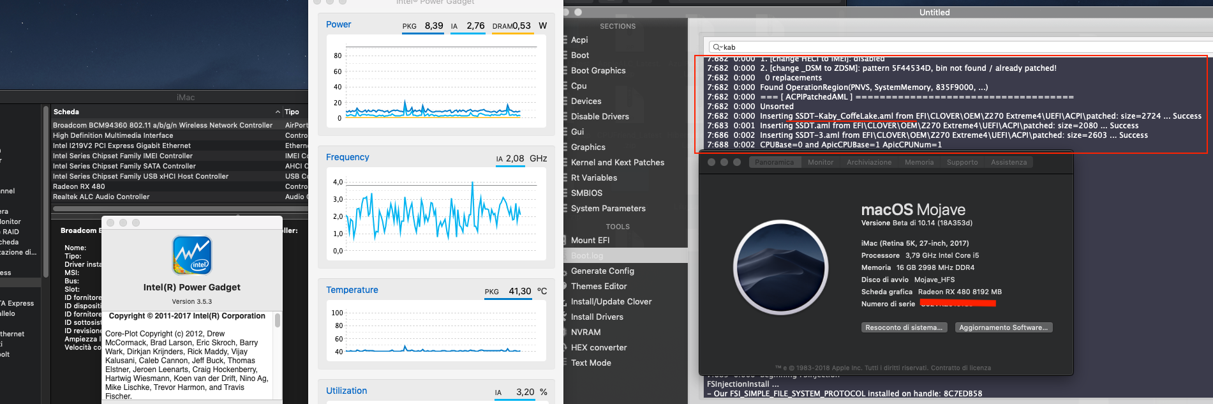Click the Intel Power Gadget app icon
Screen dimensions: 1213x404
(192, 255)
